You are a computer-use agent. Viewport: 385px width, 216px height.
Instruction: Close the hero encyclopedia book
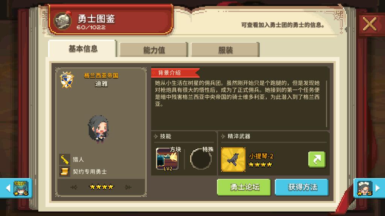370,24
